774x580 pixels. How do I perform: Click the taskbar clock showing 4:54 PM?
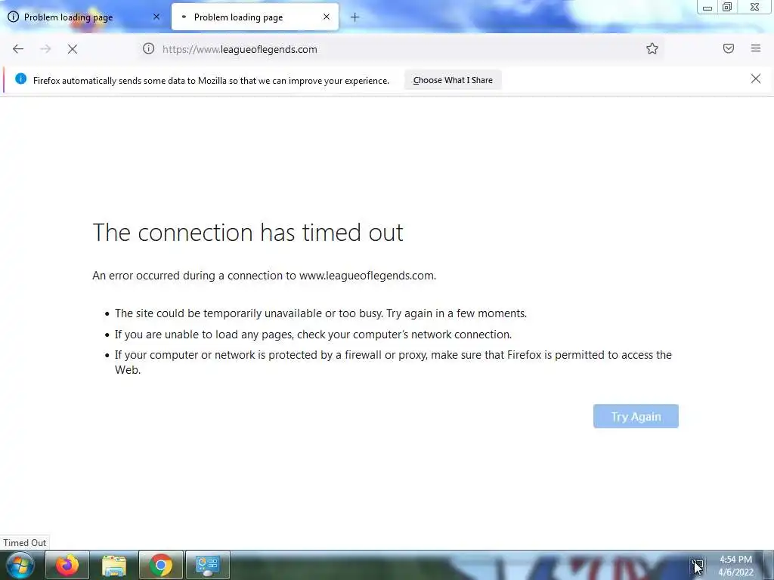point(735,566)
